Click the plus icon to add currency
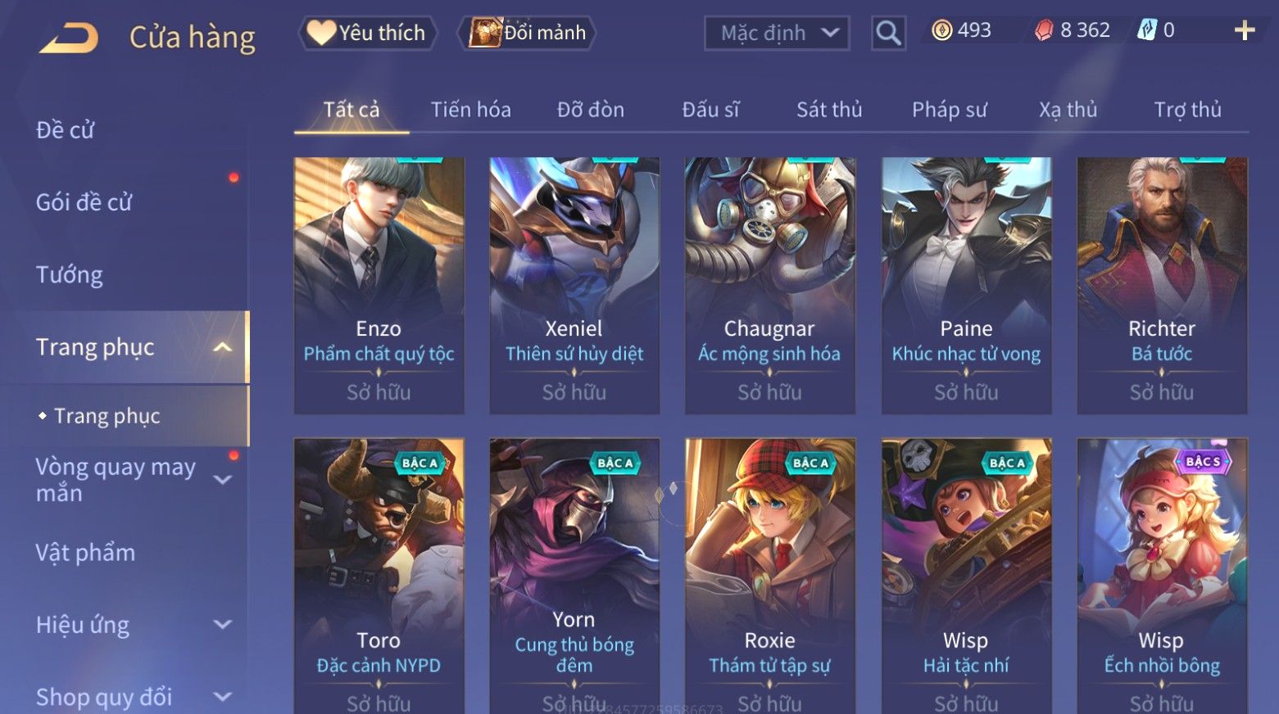The height and width of the screenshot is (714, 1279). tap(1245, 31)
